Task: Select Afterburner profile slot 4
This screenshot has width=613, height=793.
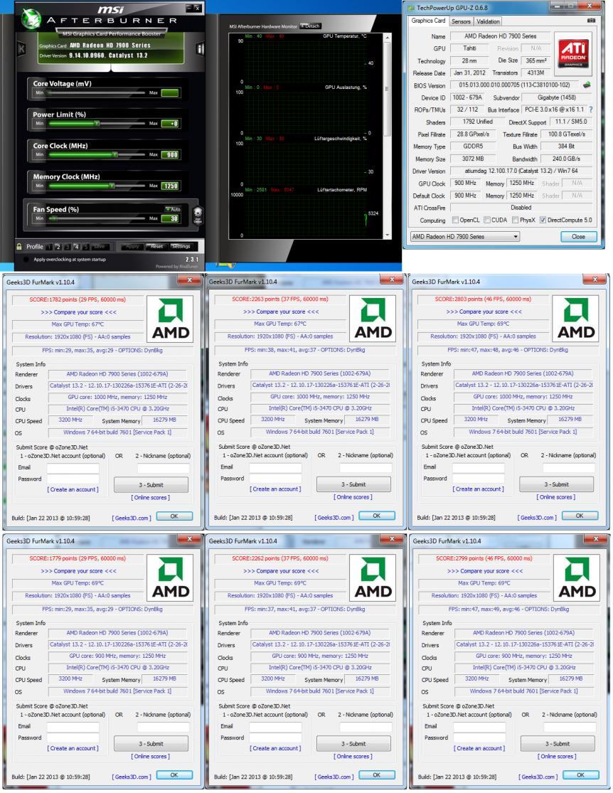Action: (76, 247)
